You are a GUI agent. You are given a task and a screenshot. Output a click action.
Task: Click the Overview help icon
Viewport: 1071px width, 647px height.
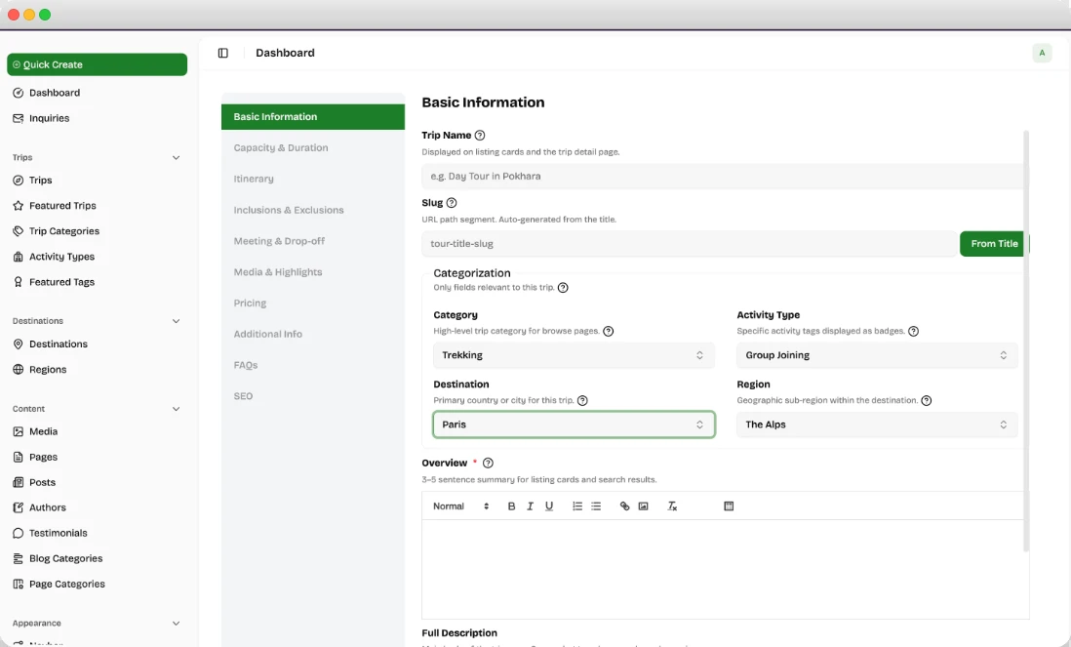tap(488, 464)
